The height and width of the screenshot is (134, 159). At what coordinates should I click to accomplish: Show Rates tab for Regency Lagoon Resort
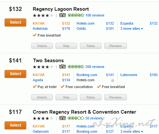91,46
